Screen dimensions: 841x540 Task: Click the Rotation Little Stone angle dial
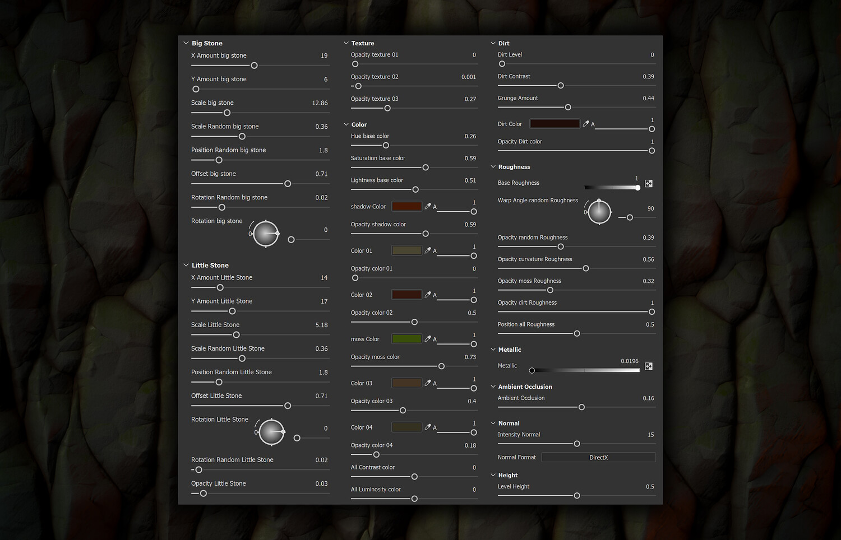[x=272, y=432]
